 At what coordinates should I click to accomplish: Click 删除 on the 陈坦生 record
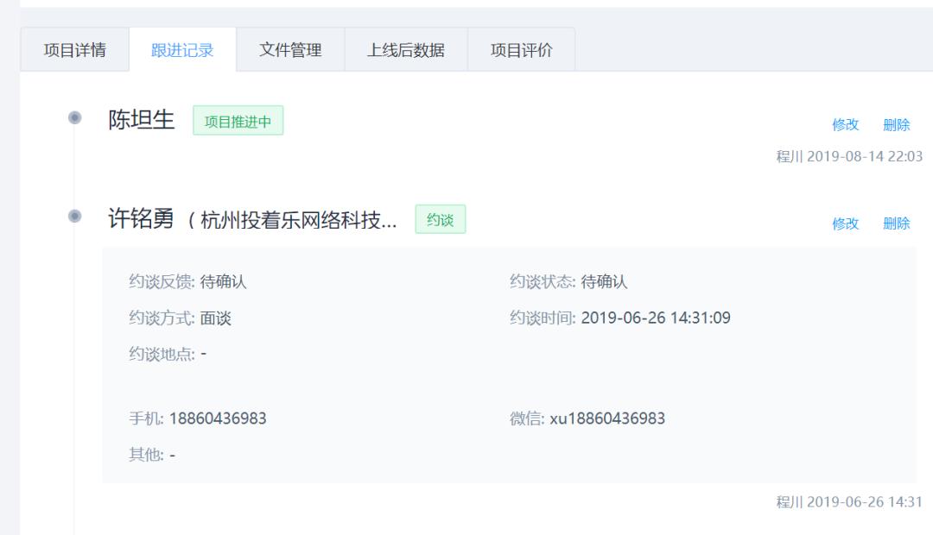click(x=898, y=125)
